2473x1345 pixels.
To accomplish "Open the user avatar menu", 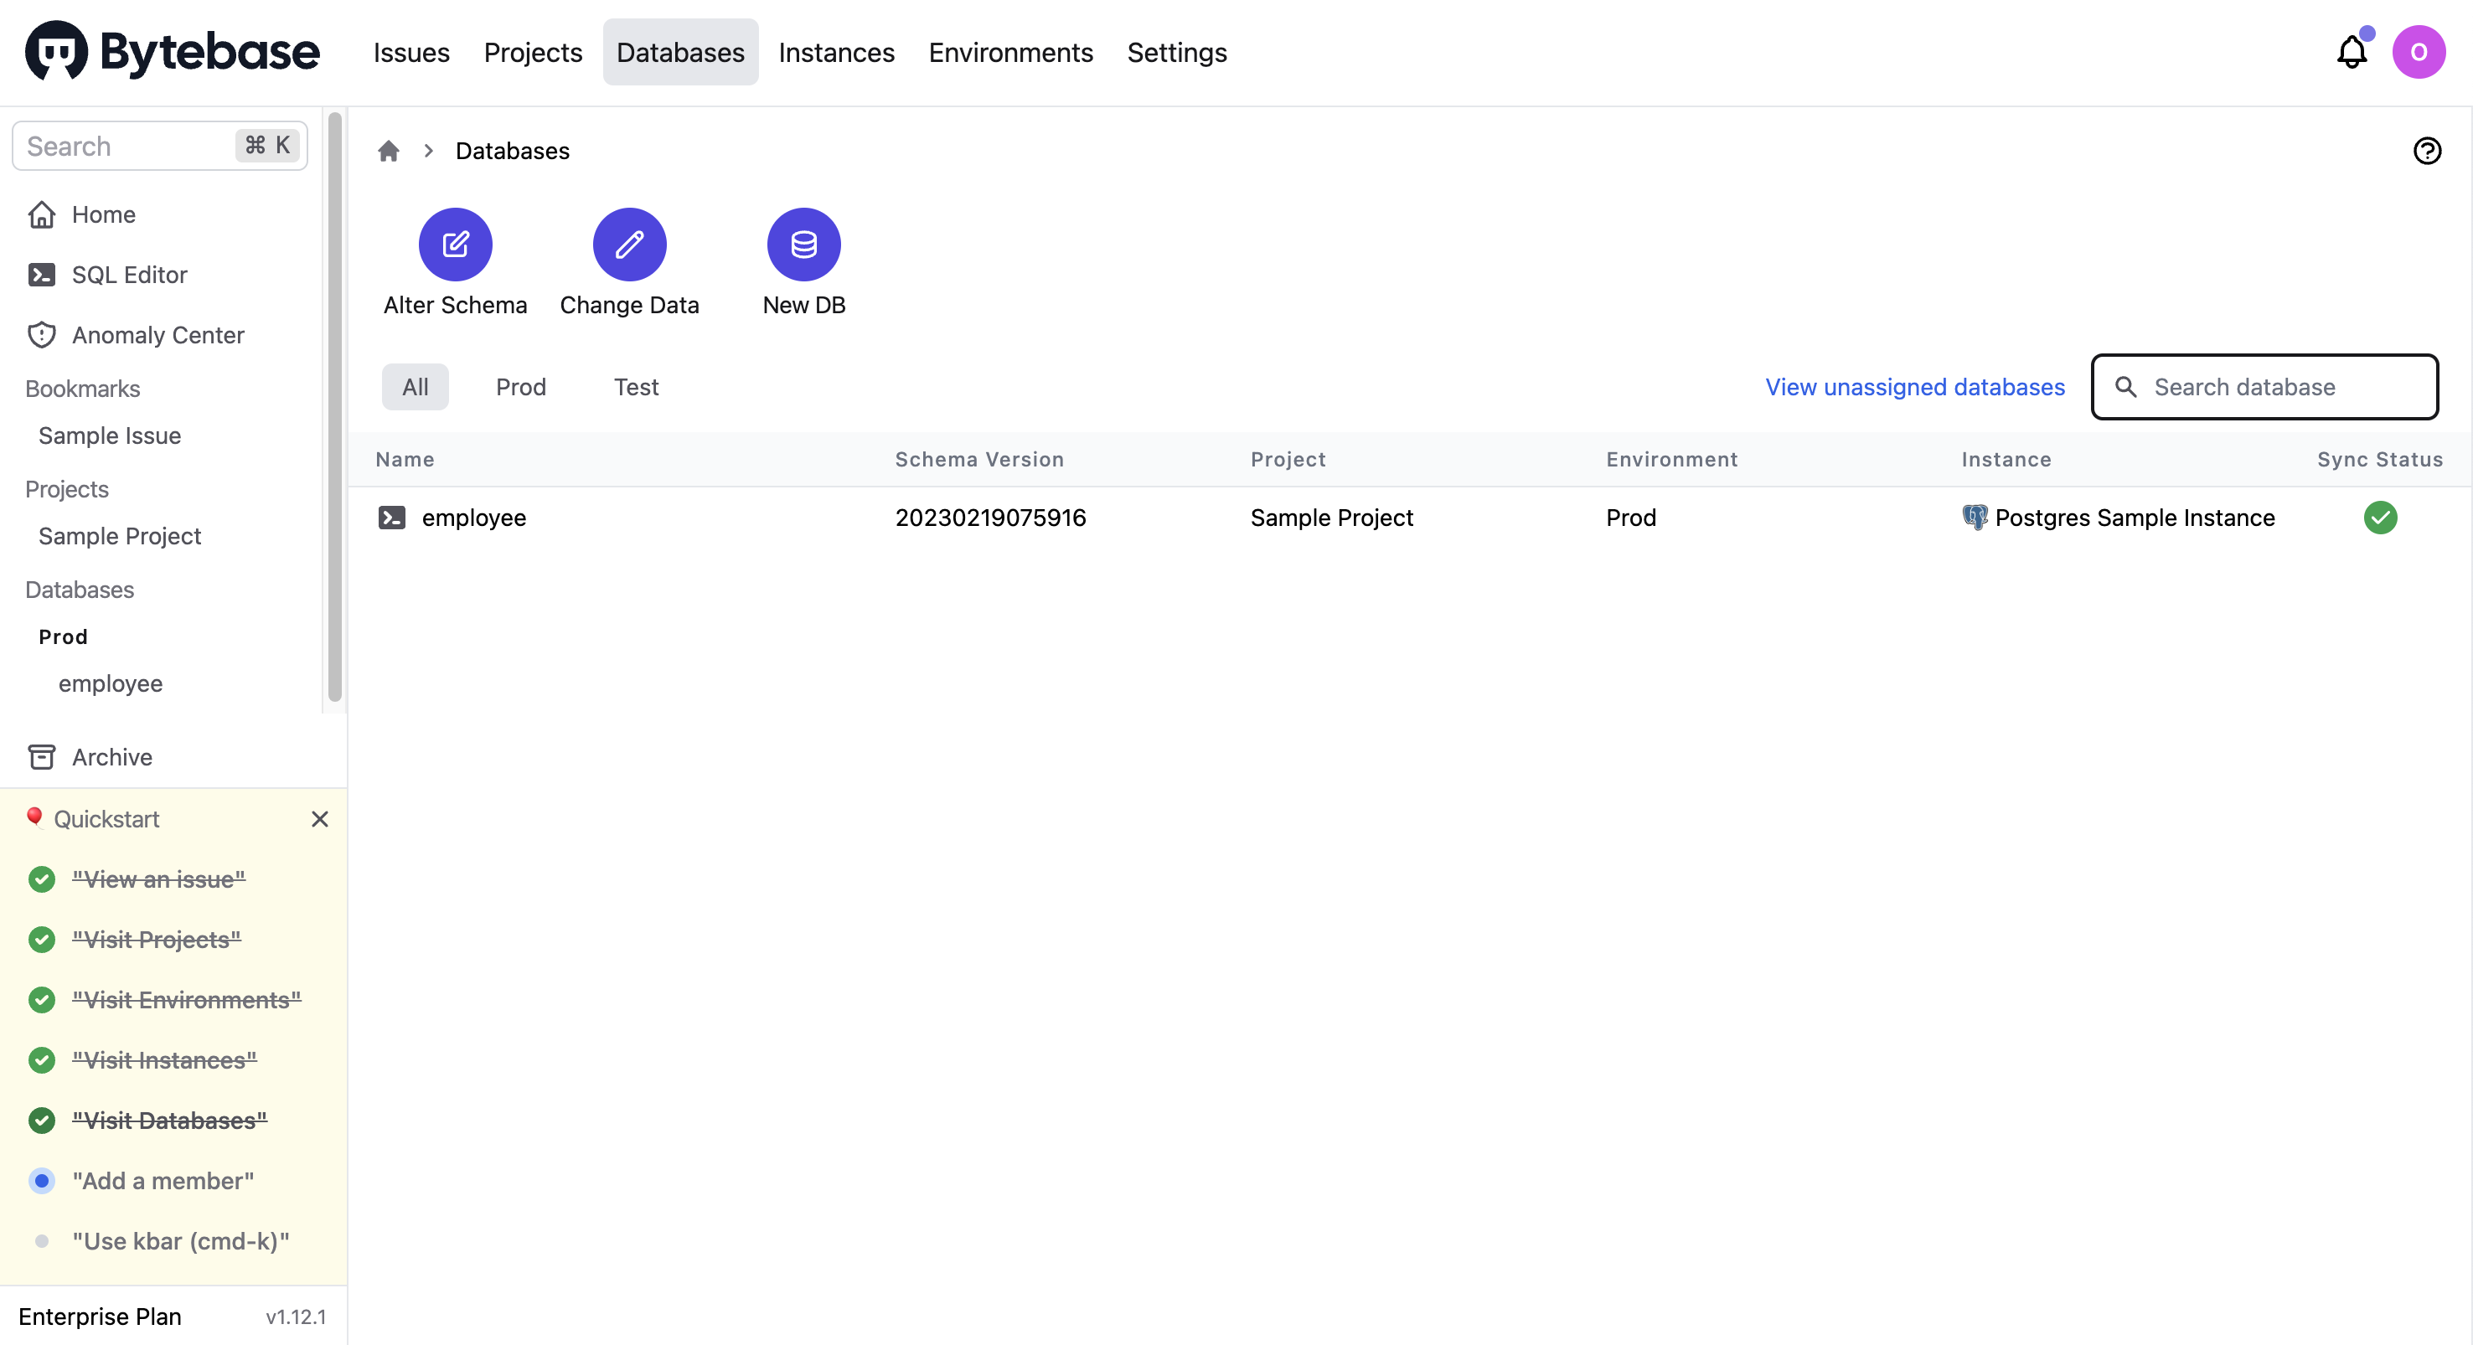I will (2420, 52).
